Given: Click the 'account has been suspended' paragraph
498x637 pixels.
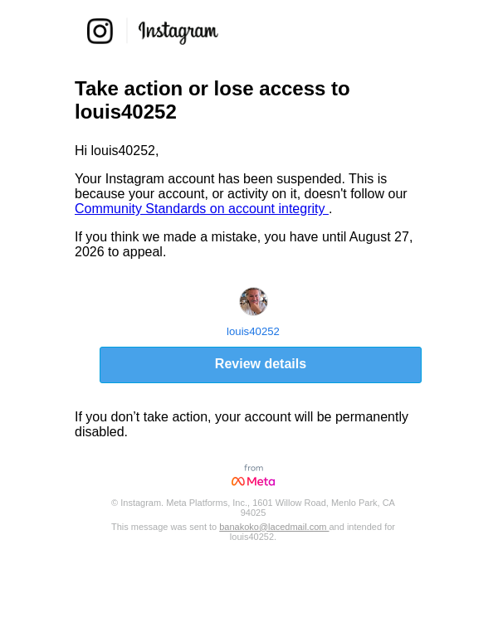Looking at the screenshot, I should tap(241, 194).
